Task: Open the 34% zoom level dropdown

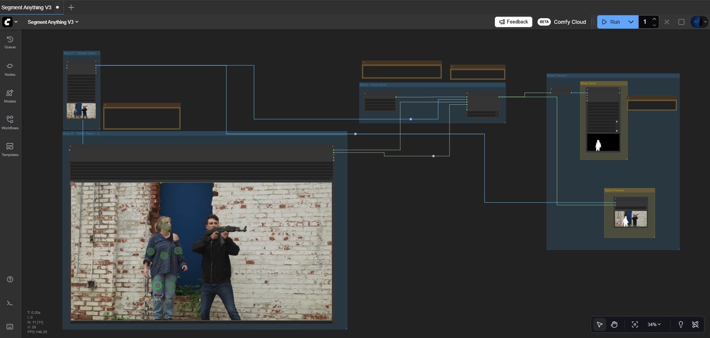Action: (x=654, y=324)
